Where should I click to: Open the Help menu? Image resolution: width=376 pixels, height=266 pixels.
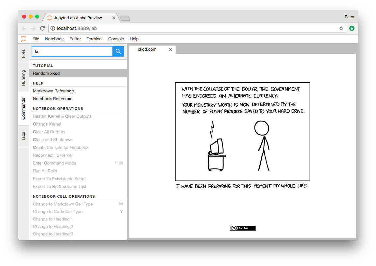tap(134, 39)
